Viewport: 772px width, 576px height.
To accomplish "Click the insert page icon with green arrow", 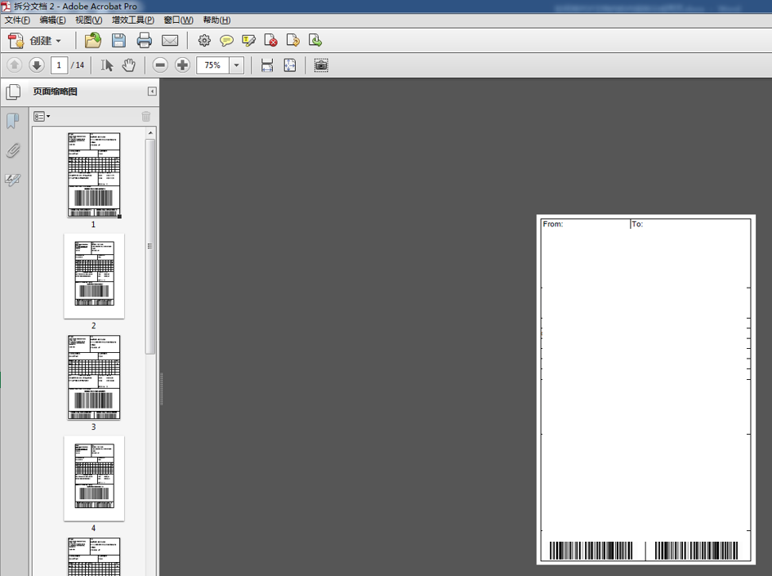I will tap(315, 40).
